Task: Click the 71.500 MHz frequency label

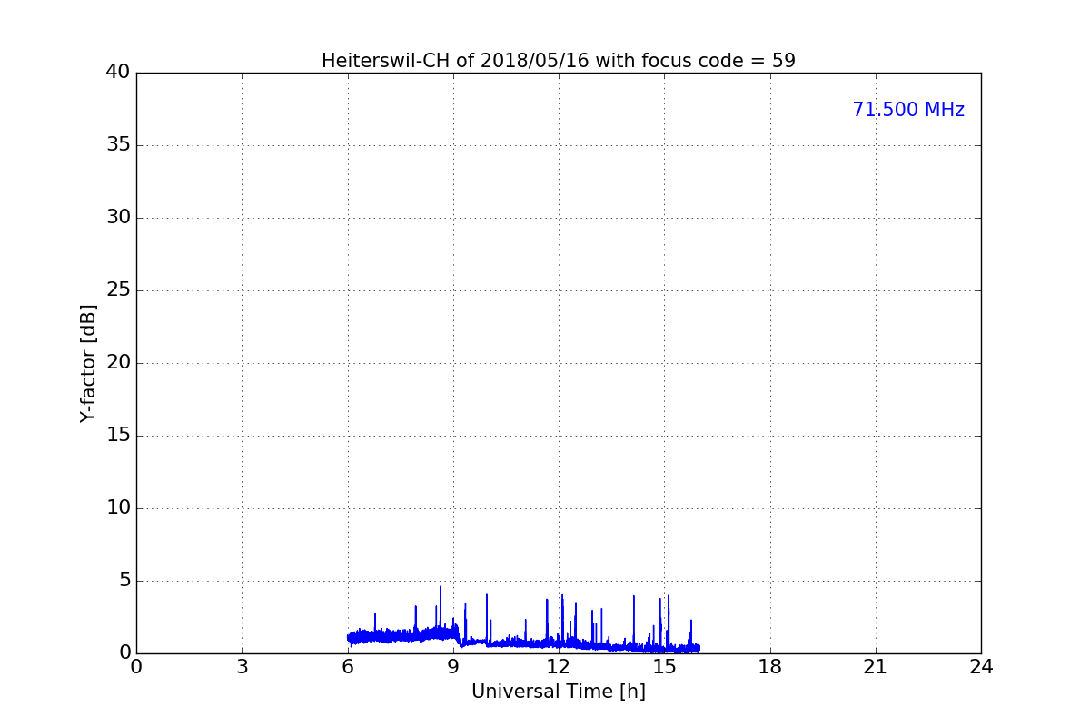Action: click(x=908, y=110)
